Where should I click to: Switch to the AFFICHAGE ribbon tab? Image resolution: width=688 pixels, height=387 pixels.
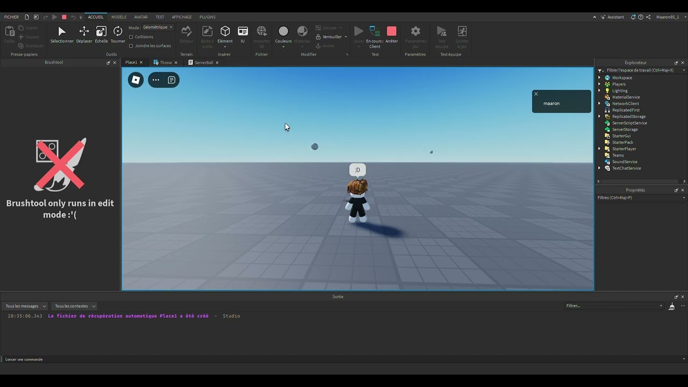182,17
